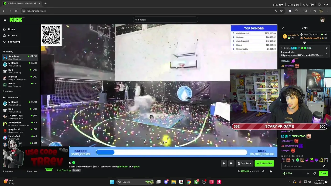Send message with green Chat button

(x=323, y=173)
